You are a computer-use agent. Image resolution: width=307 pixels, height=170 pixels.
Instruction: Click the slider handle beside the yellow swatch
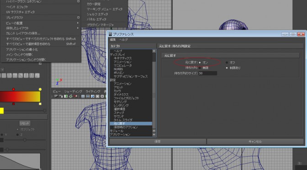click(x=45, y=111)
